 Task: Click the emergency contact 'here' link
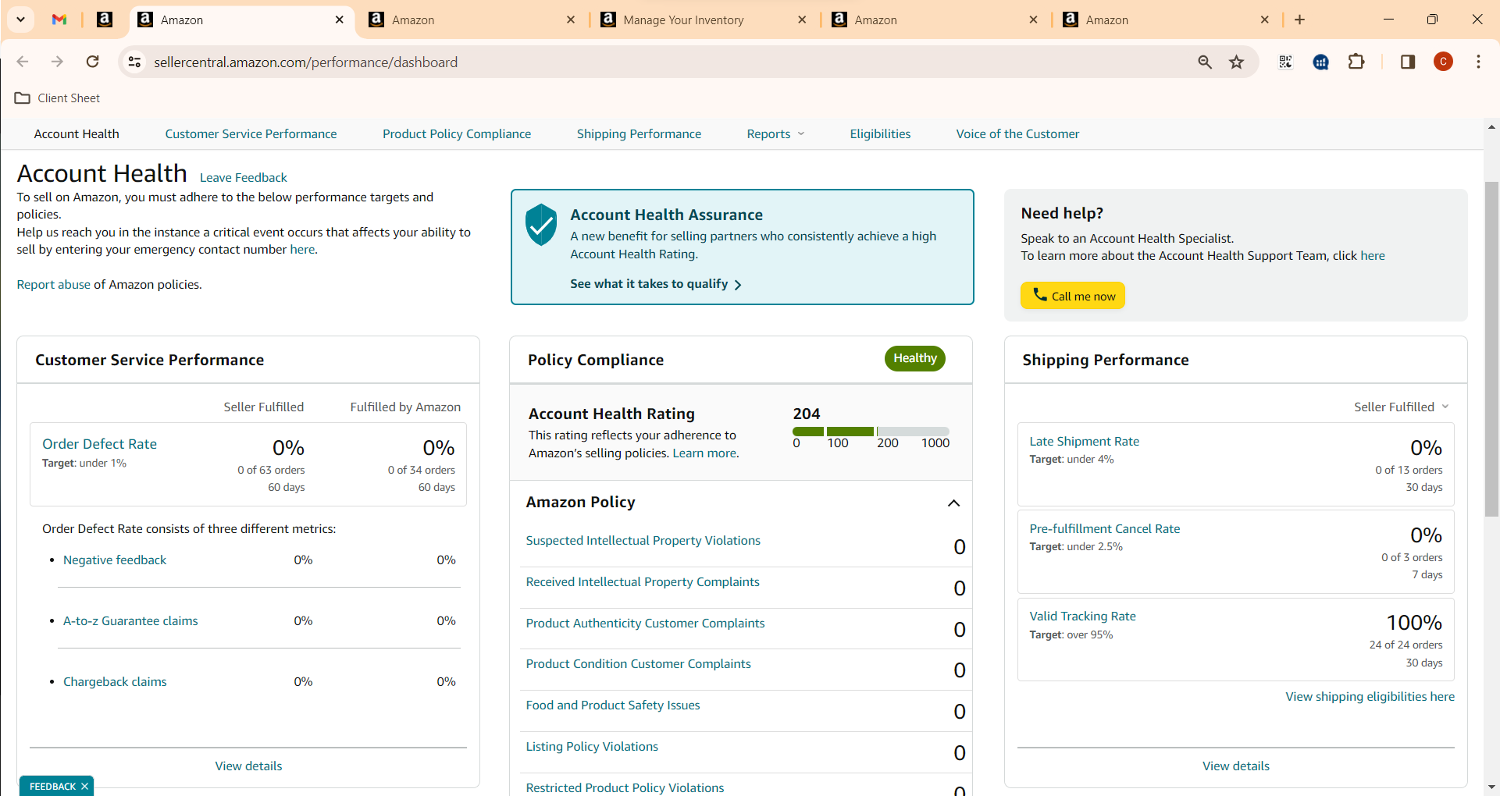click(x=302, y=250)
